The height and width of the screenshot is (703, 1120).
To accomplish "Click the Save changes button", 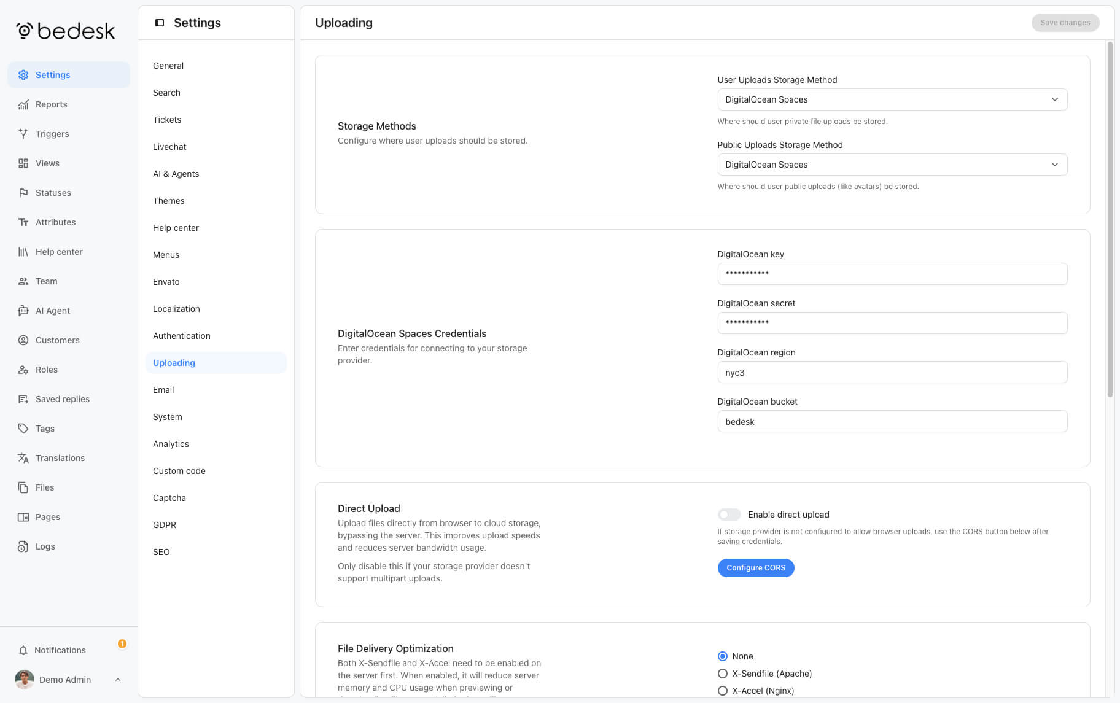I will pos(1065,23).
